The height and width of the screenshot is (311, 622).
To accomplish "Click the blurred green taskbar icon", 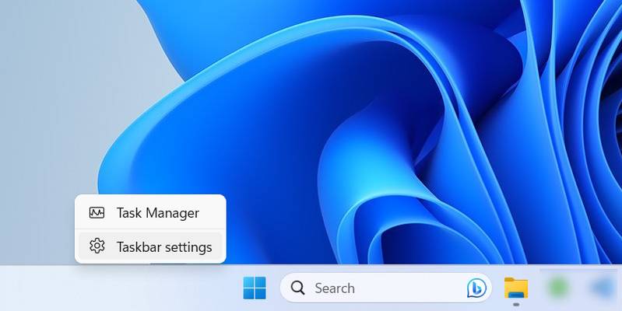I will tap(558, 288).
